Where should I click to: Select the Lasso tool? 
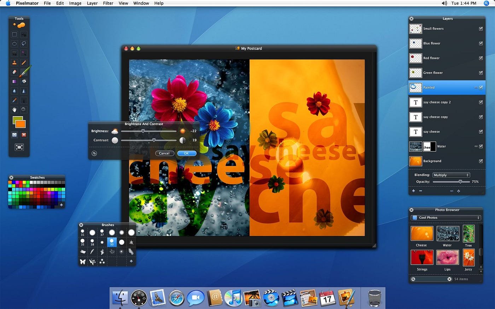24,44
